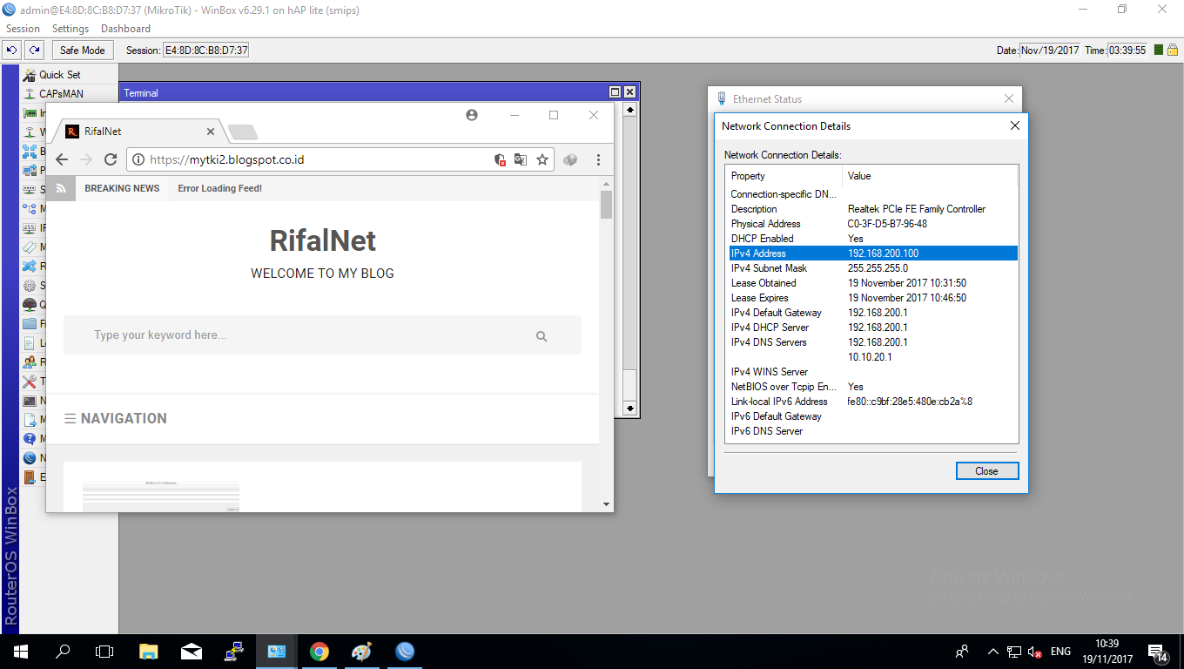Expand hidden icons in the taskbar

click(992, 652)
